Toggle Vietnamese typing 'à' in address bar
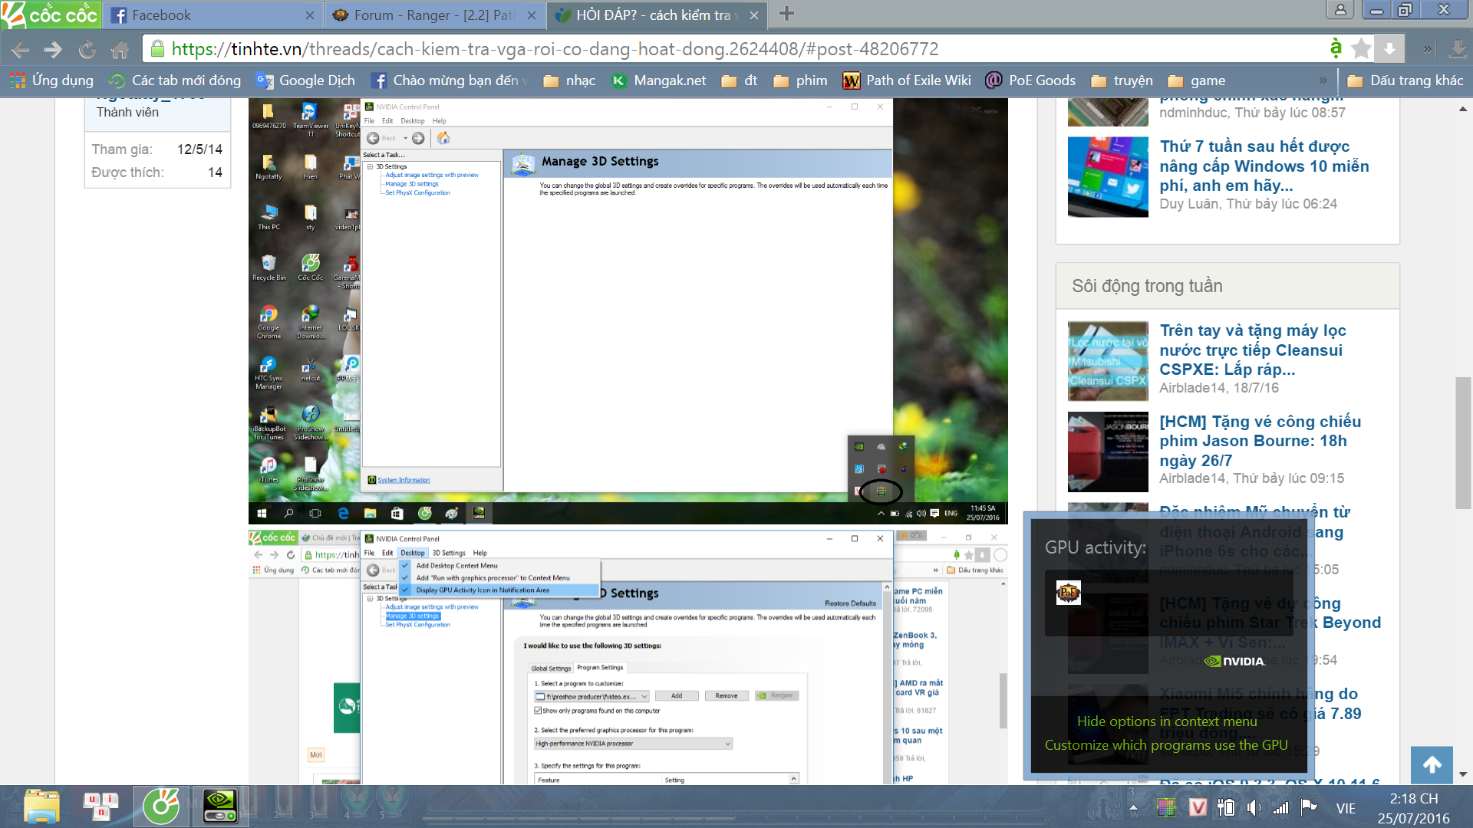The height and width of the screenshot is (828, 1473). pyautogui.click(x=1336, y=48)
